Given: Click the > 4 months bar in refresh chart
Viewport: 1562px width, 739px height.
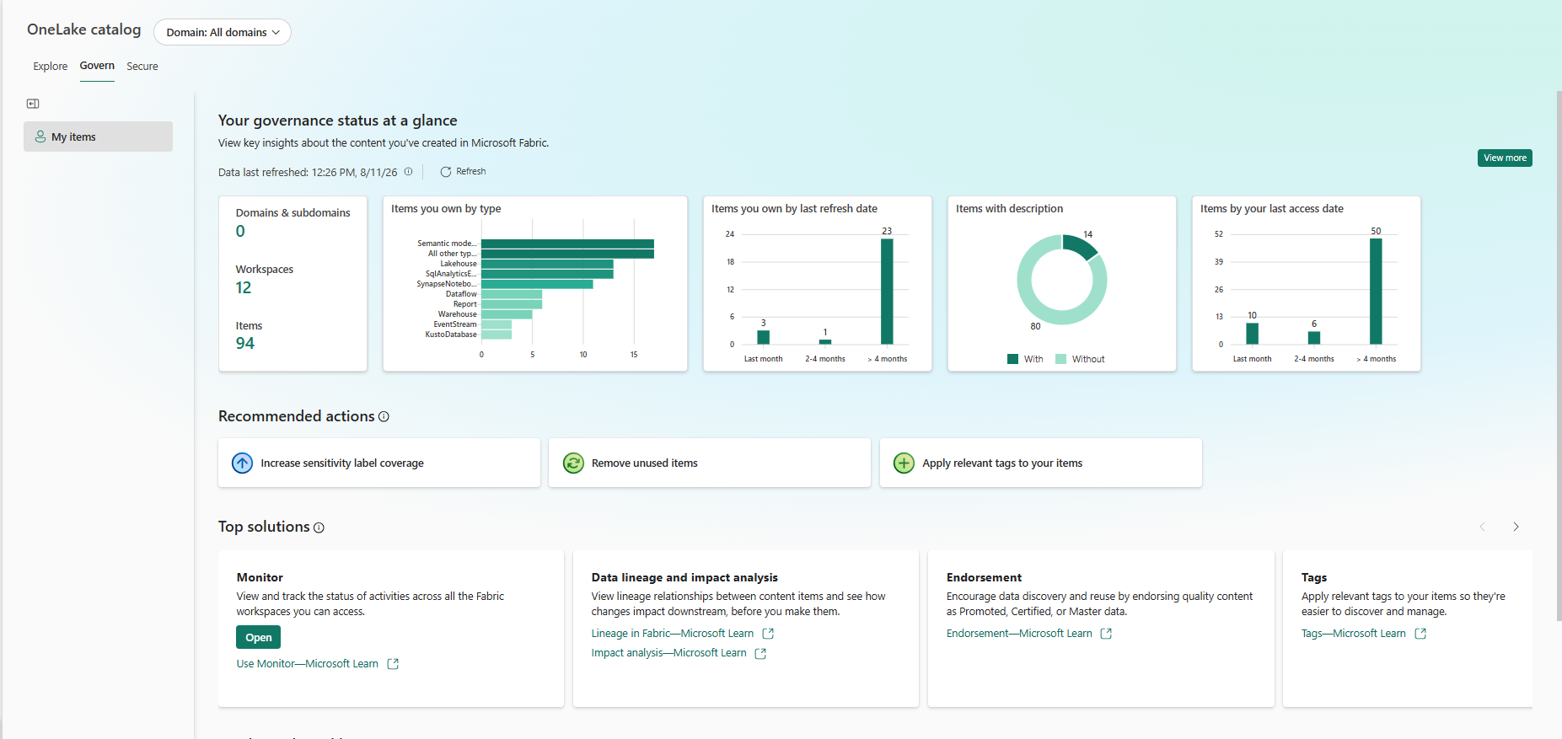Looking at the screenshot, I should point(887,292).
